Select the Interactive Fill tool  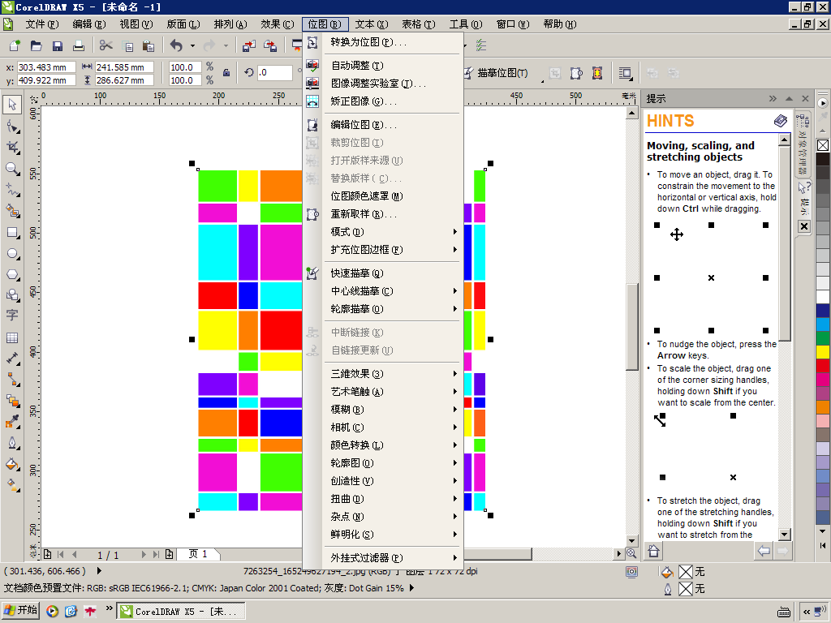(x=12, y=485)
